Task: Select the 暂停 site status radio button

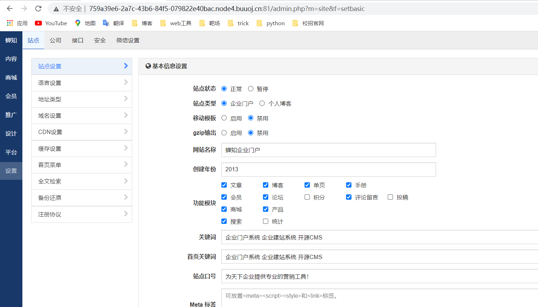Action: (251, 88)
